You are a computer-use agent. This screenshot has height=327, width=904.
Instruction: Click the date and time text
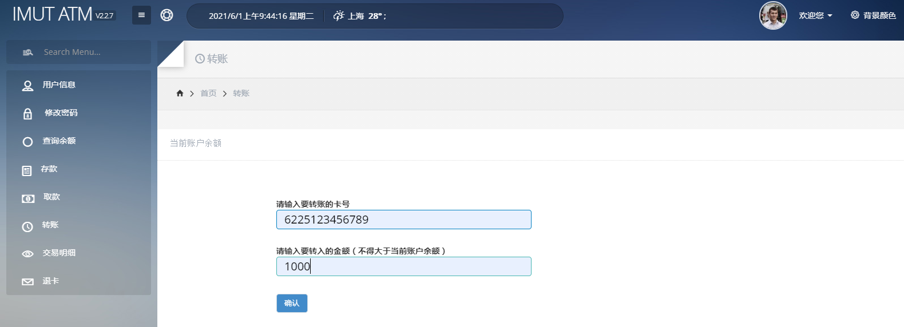[261, 16]
